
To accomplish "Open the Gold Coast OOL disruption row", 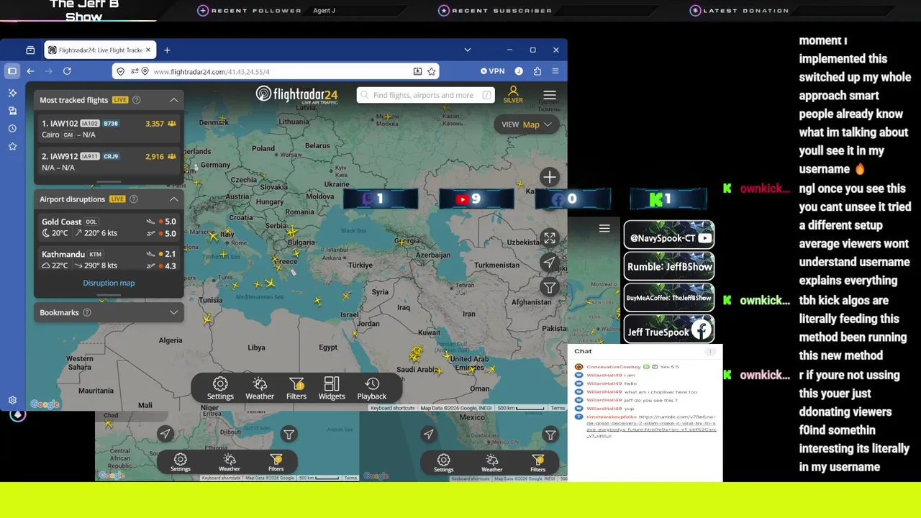I will click(x=109, y=227).
